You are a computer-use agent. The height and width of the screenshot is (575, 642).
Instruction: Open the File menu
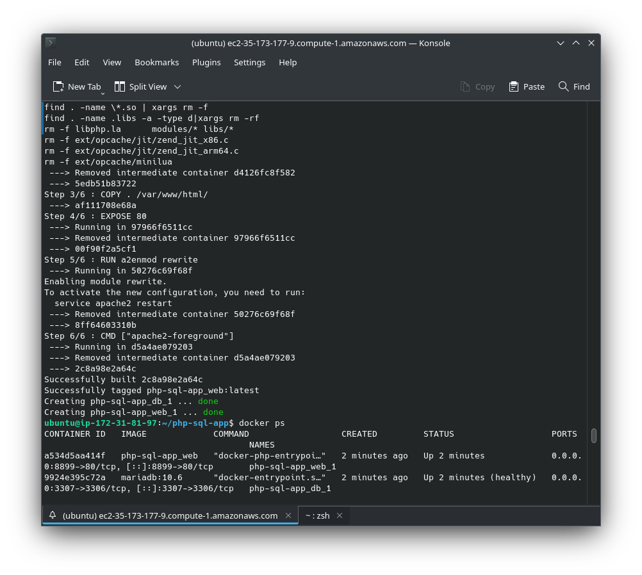[54, 62]
